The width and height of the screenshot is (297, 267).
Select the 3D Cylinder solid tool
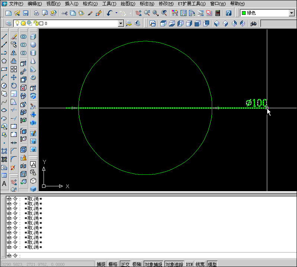(33, 53)
